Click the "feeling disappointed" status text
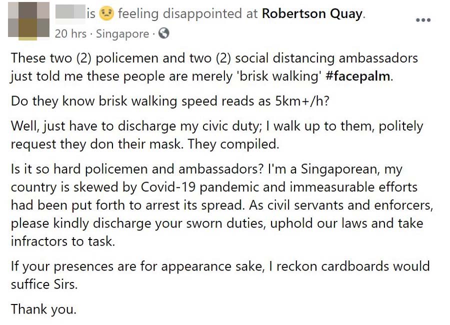This screenshot has width=450, height=325. 180,14
